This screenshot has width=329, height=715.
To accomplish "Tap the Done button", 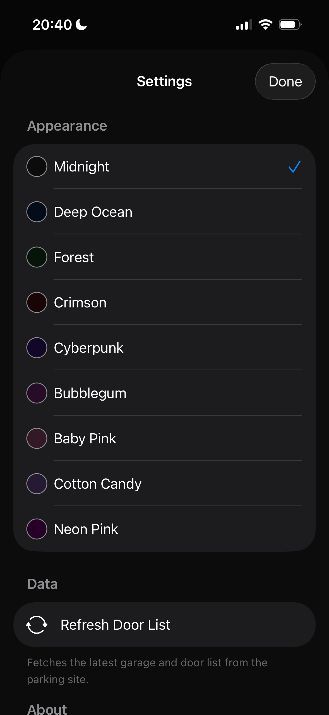I will pyautogui.click(x=285, y=81).
